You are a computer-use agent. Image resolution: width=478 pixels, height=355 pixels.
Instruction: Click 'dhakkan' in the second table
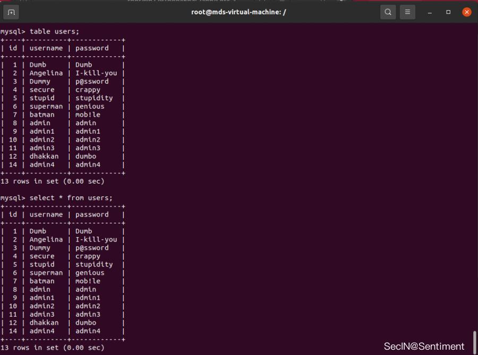pos(44,323)
